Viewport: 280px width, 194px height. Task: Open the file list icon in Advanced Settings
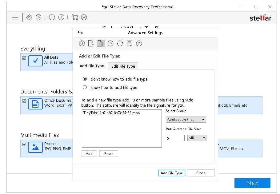[91, 43]
